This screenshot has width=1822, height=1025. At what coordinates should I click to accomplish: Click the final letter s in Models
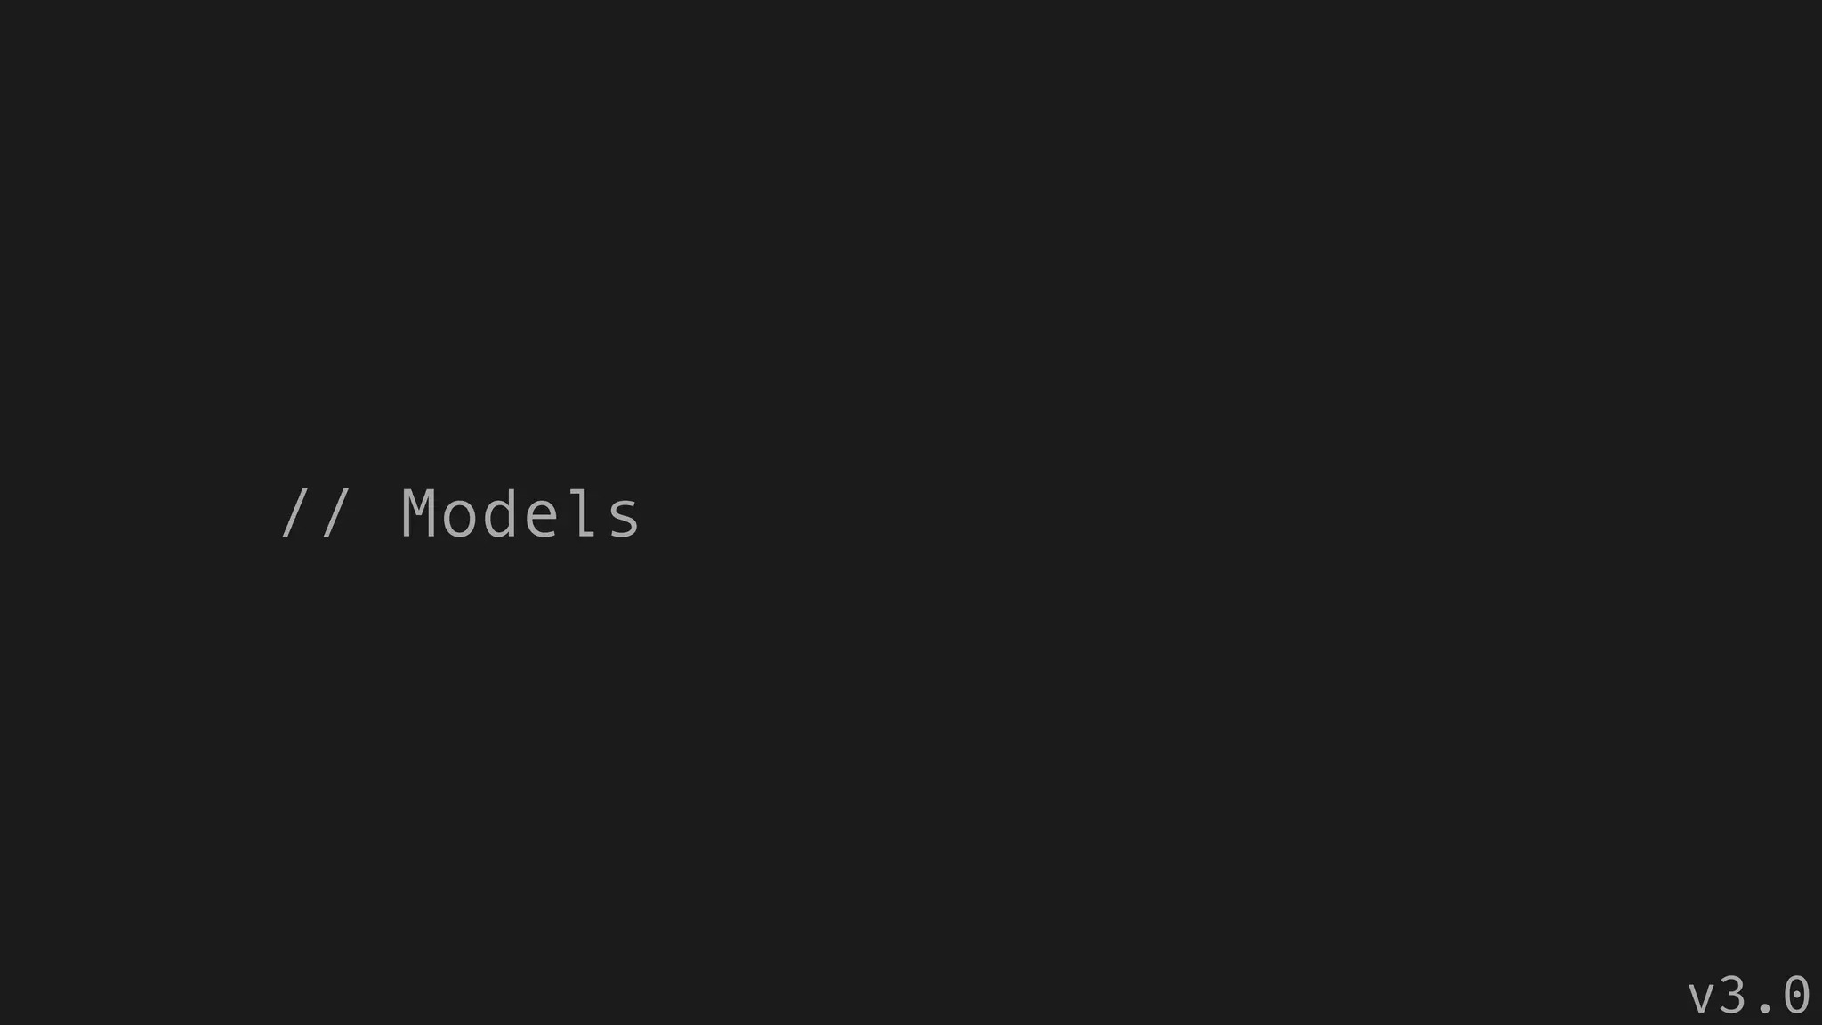pyautogui.click(x=625, y=520)
